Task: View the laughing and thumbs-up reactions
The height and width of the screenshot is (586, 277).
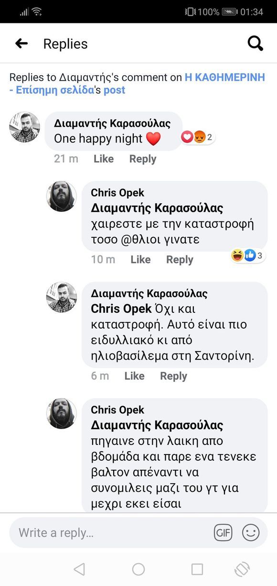Action: (245, 256)
